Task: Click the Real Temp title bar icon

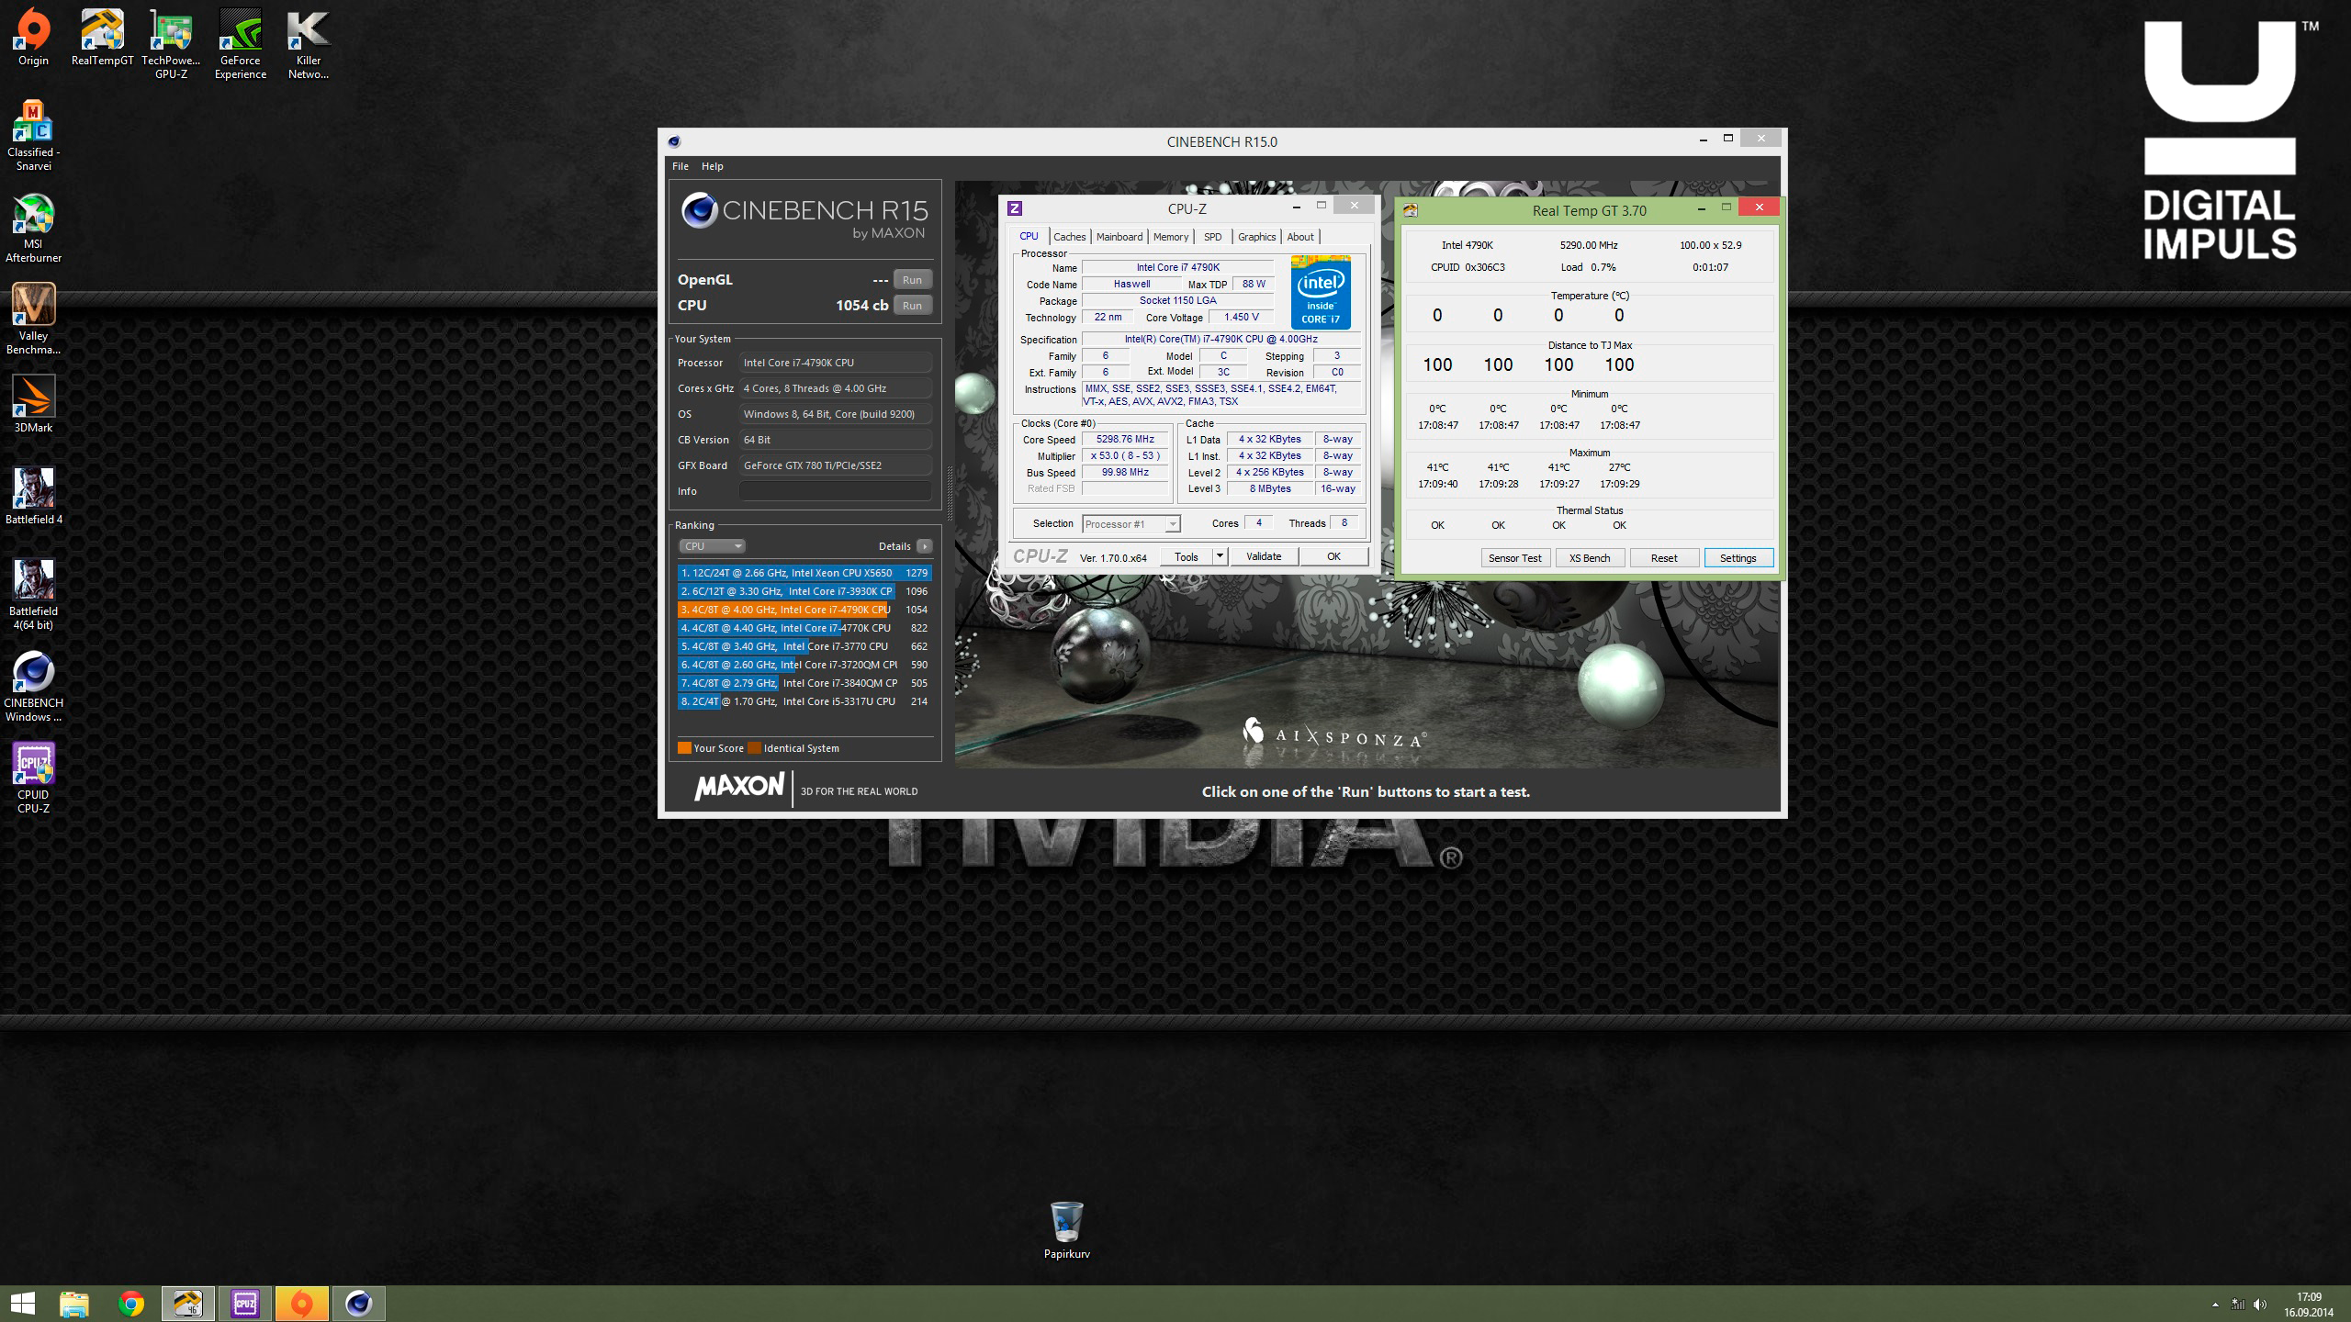Action: coord(1411,210)
